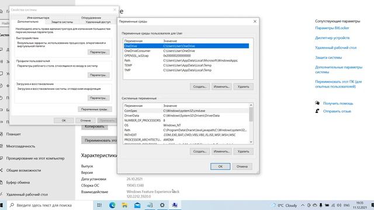This screenshot has width=374, height=210.
Task: Select the system Path variable with javapath value
Action: 186,130
